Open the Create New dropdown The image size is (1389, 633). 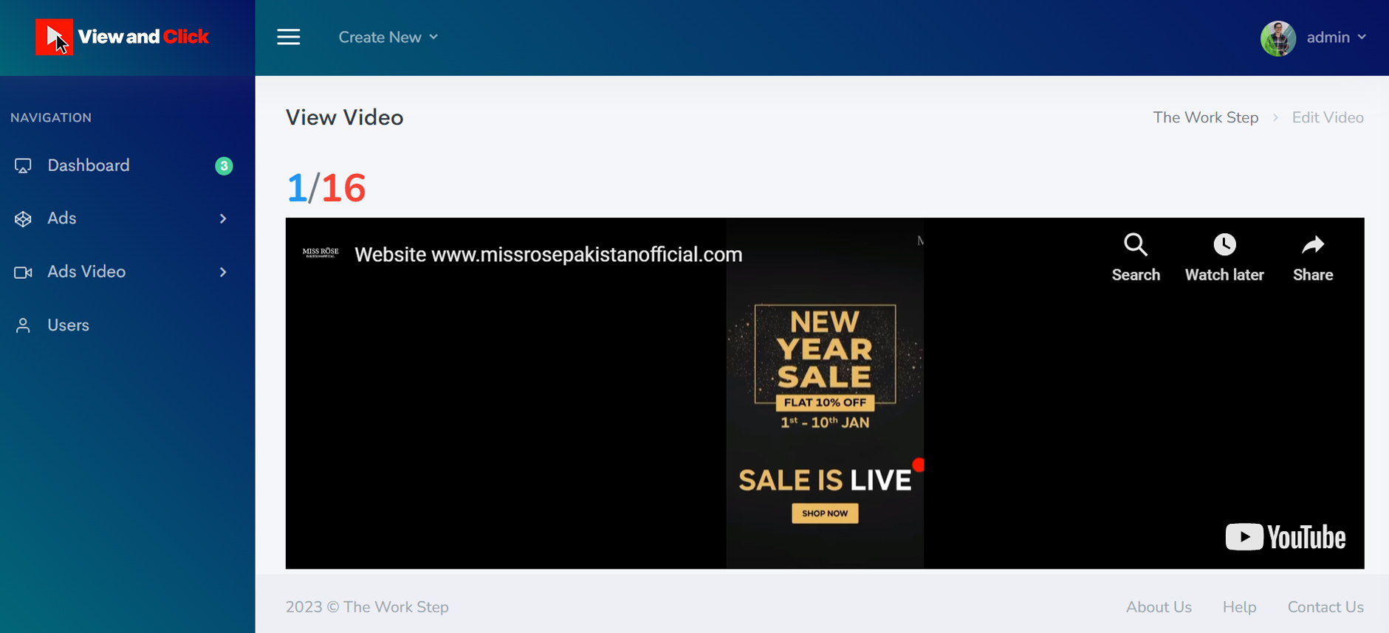tap(388, 37)
